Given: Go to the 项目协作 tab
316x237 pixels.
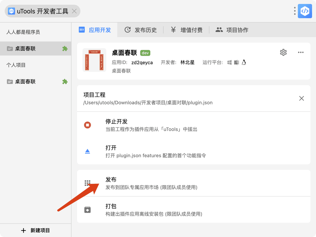Looking at the screenshot, I should (232, 30).
